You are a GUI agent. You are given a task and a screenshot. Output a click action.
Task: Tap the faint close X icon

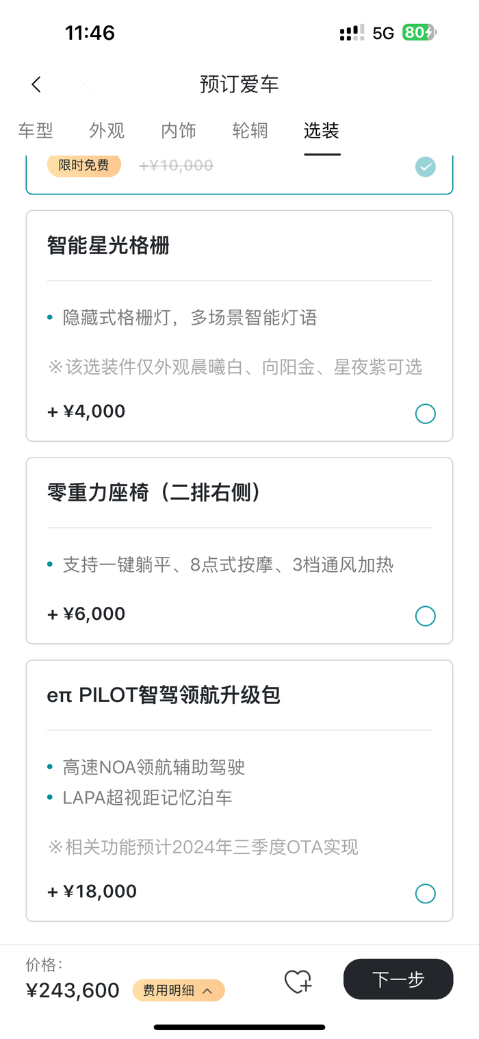coord(85,84)
